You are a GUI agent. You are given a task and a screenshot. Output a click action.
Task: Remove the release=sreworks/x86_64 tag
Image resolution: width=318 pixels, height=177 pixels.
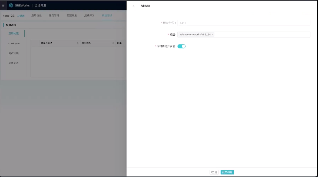[213, 35]
